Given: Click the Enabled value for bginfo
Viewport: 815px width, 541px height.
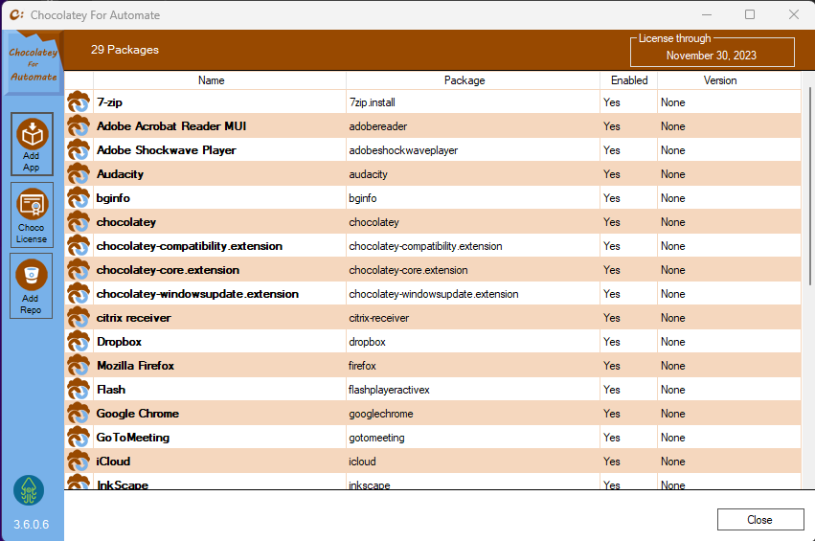Looking at the screenshot, I should point(612,198).
